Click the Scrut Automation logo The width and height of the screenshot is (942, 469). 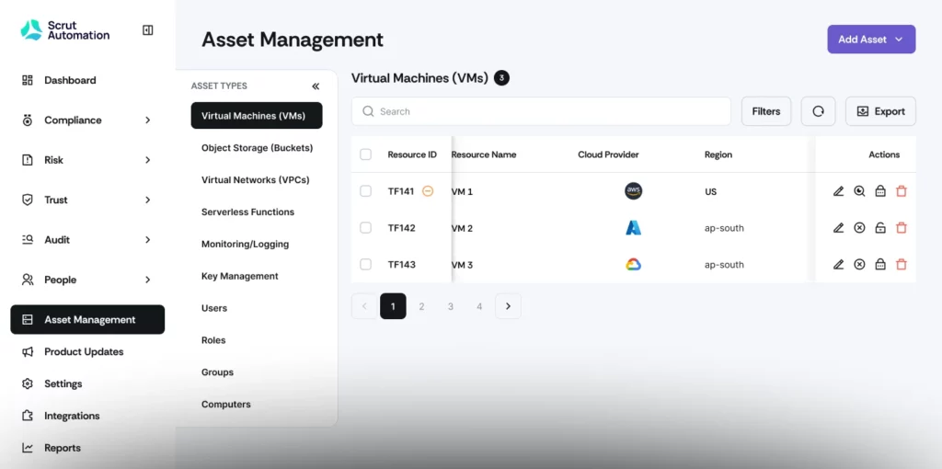[65, 30]
